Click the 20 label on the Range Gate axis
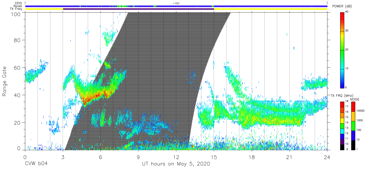 [18, 123]
